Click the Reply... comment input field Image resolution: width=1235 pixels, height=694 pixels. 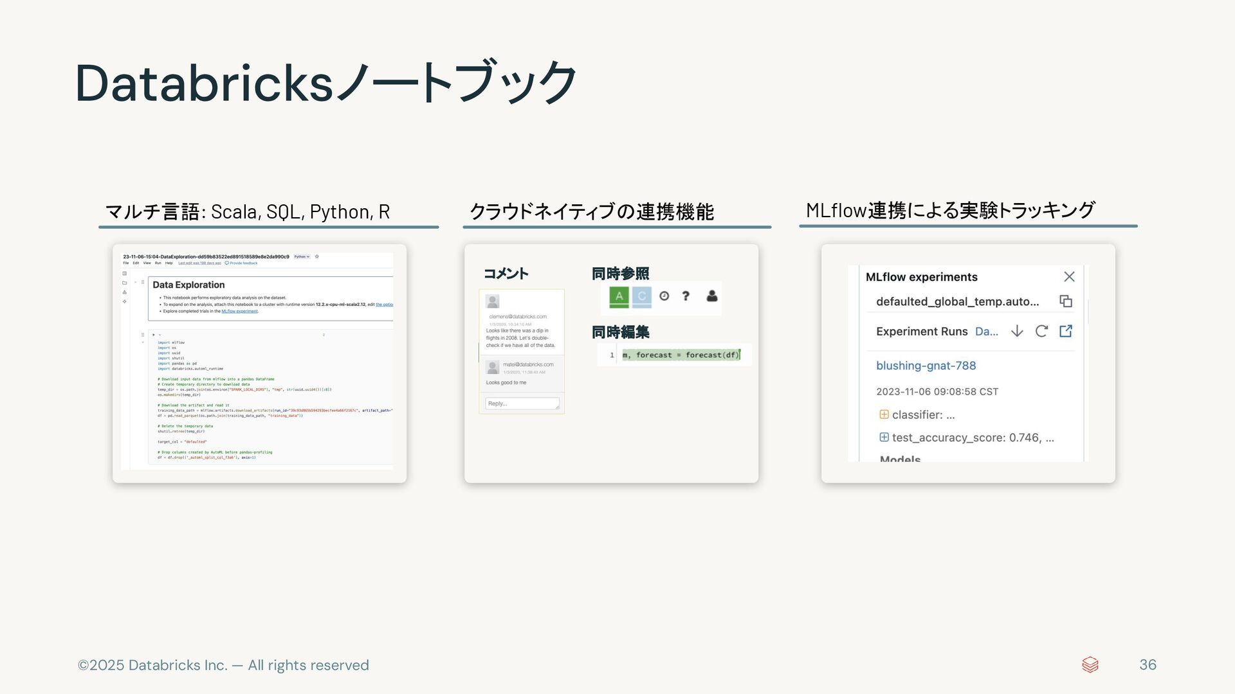tap(522, 404)
